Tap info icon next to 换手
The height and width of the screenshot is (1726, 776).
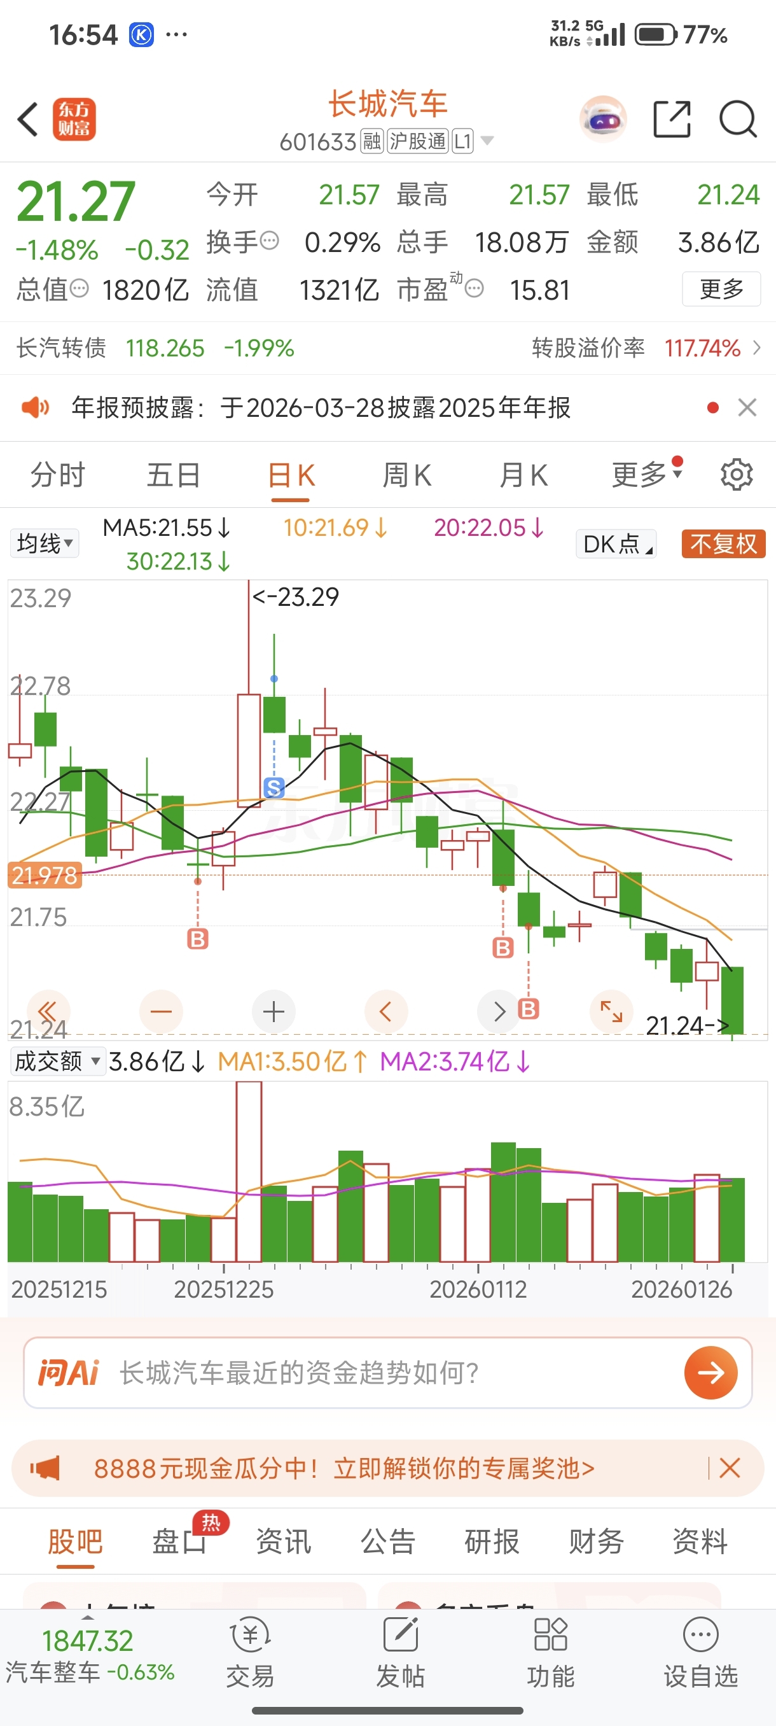point(269,240)
